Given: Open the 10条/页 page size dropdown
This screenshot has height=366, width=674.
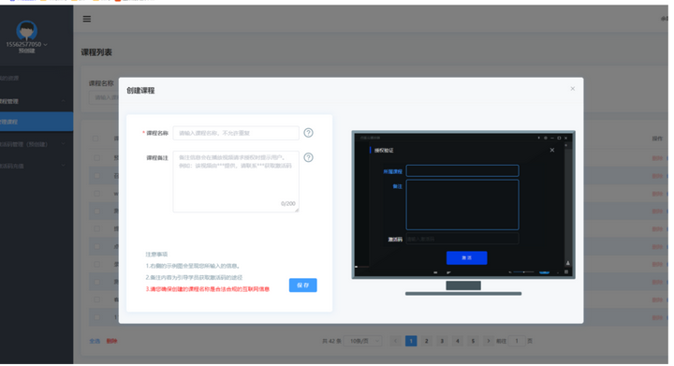Looking at the screenshot, I should click(x=363, y=341).
